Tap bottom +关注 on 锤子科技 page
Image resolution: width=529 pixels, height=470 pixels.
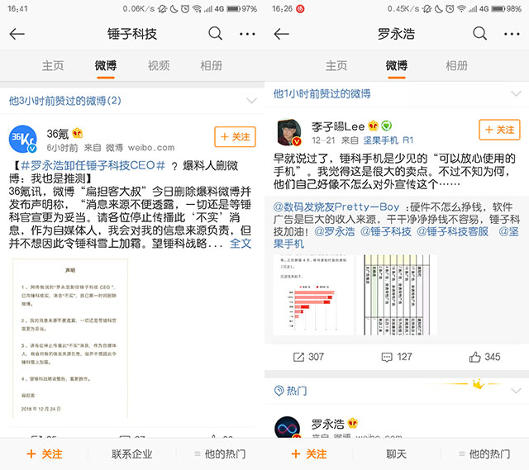pos(44,454)
